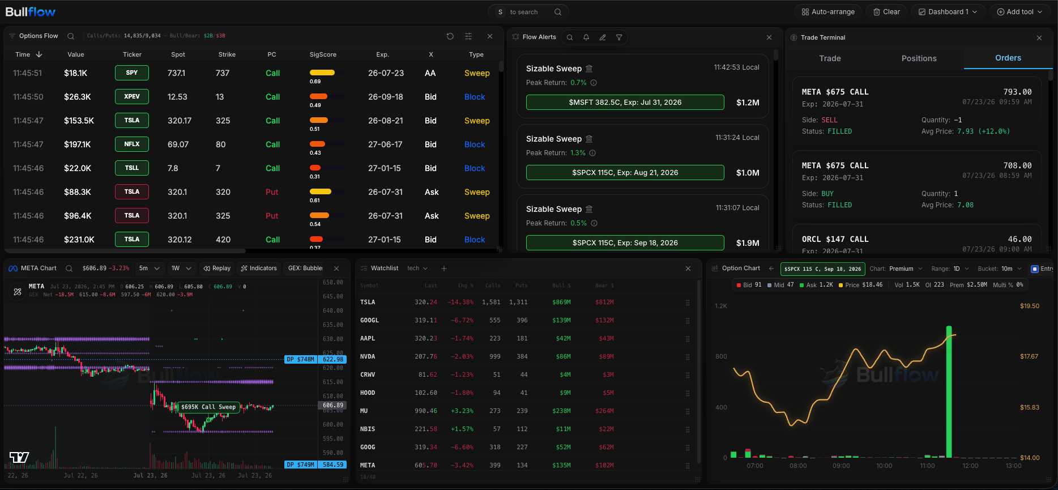Viewport: 1058px width, 490px height.
Task: Switch to the Trade tab
Action: pos(830,58)
